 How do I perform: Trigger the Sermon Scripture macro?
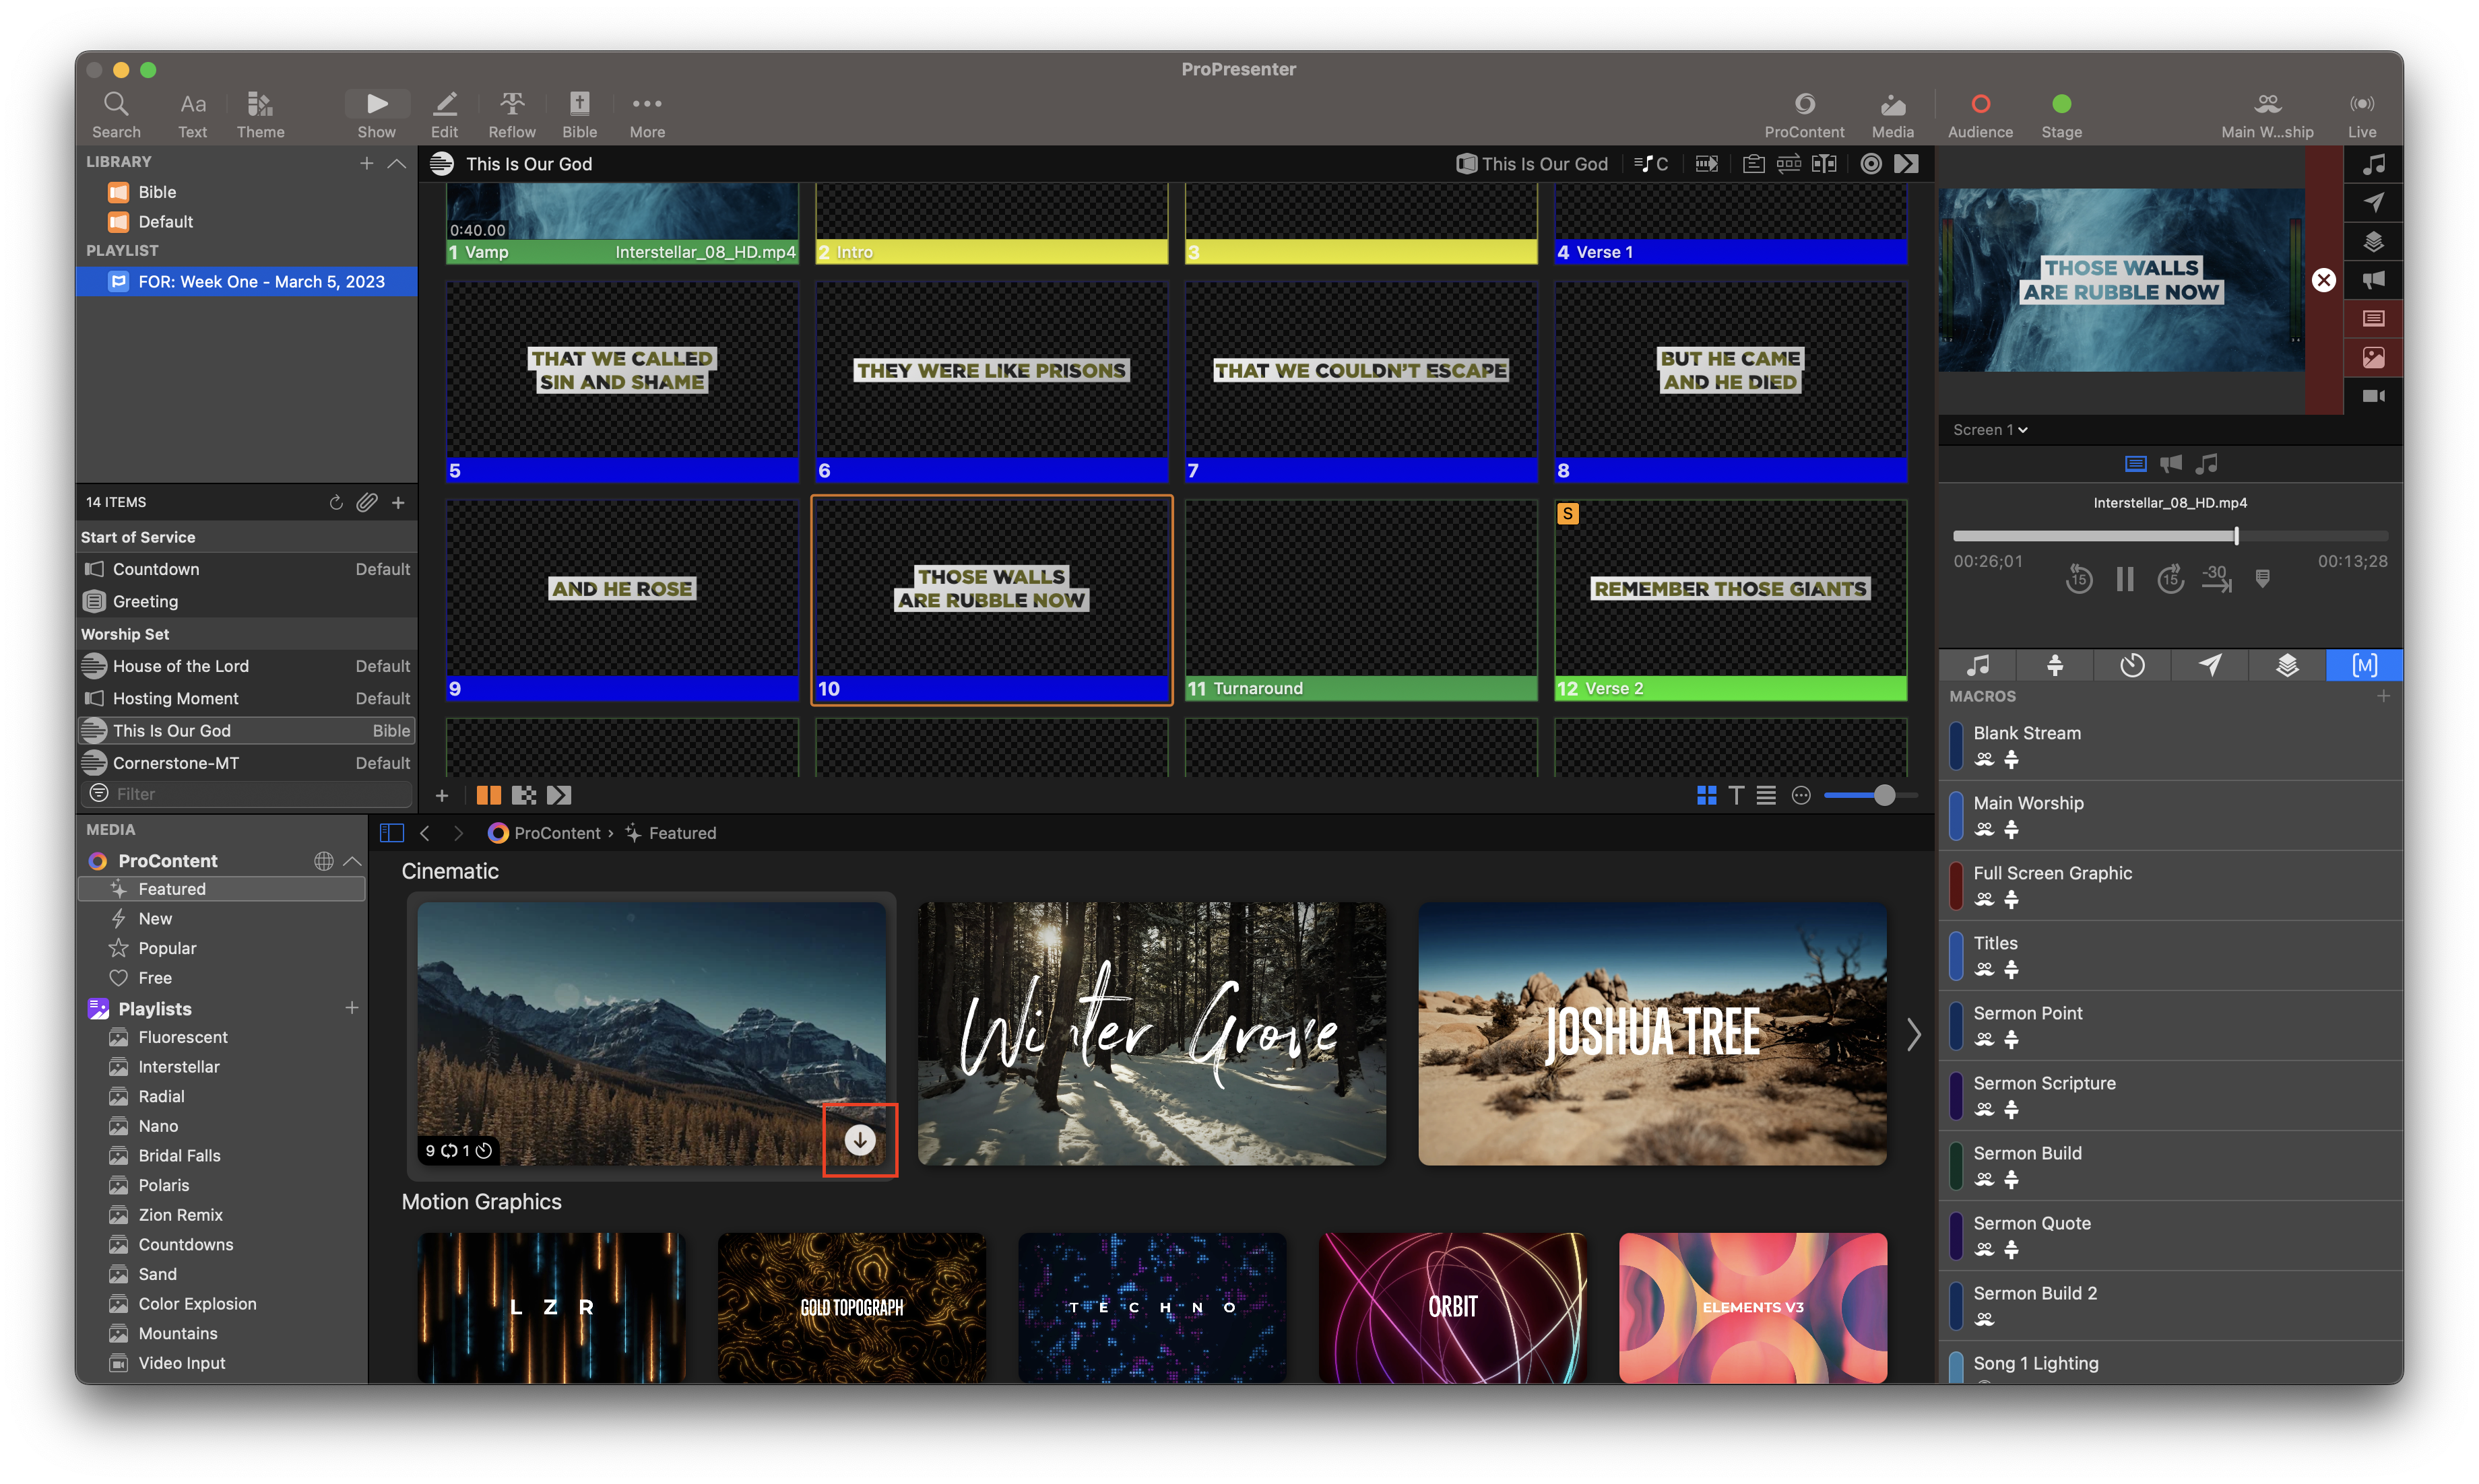[2170, 1096]
